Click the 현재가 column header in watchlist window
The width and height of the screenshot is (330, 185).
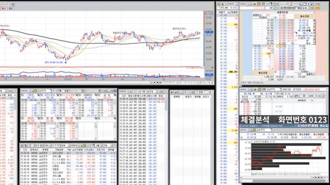[188, 97]
